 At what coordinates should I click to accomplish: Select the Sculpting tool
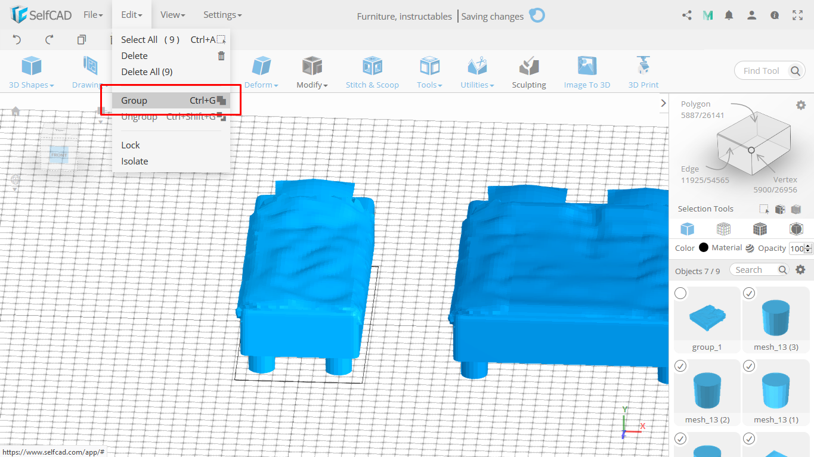[529, 73]
